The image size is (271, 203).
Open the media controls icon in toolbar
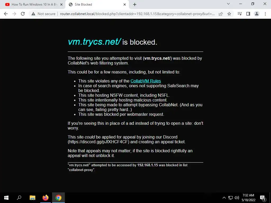[240, 14]
